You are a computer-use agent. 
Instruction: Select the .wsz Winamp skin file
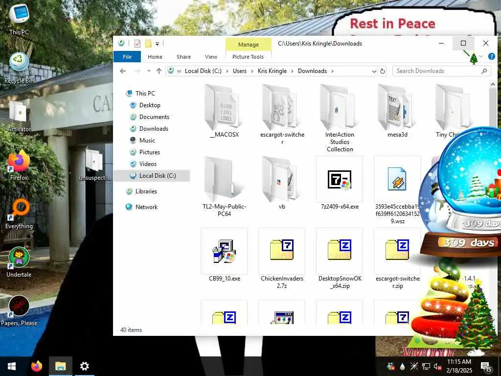tap(397, 190)
